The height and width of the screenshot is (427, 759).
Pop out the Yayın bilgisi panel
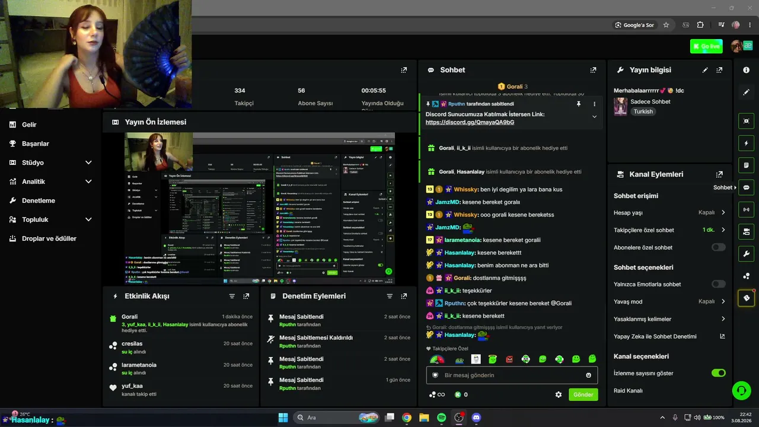click(x=719, y=70)
